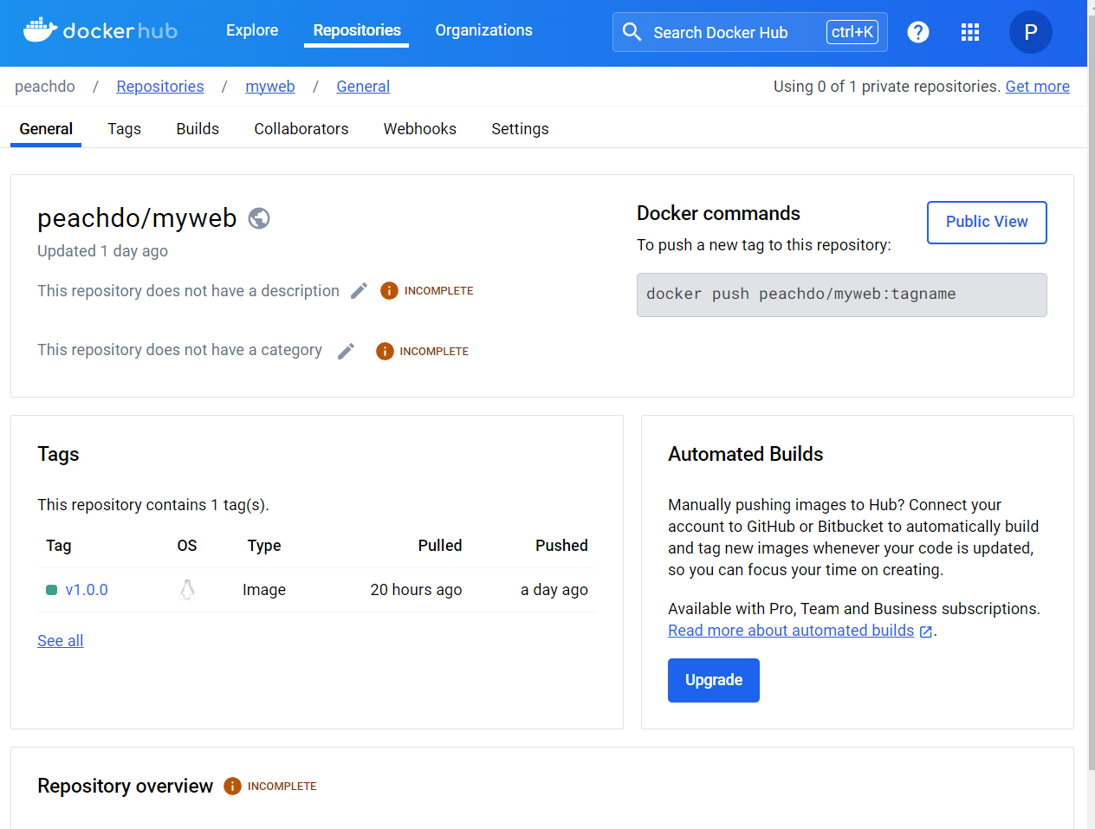Image resolution: width=1095 pixels, height=829 pixels.
Task: Open the apps grid menu icon
Action: pyautogui.click(x=970, y=32)
